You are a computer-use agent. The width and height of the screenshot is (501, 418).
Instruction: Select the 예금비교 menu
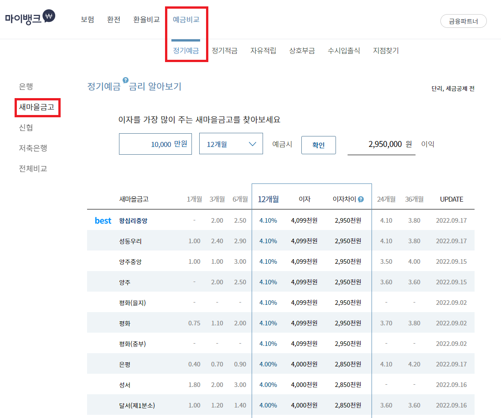[x=186, y=20]
